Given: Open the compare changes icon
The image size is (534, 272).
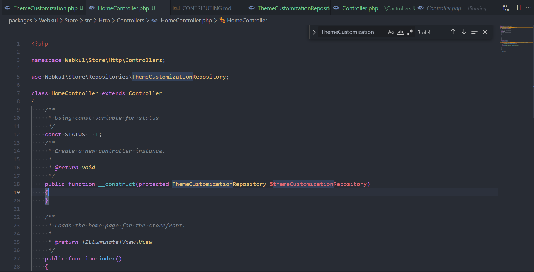Looking at the screenshot, I should (x=506, y=8).
